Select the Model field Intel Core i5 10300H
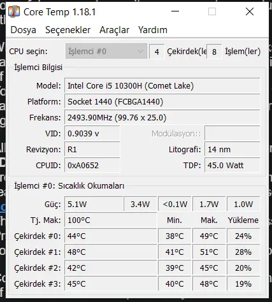 (x=162, y=86)
